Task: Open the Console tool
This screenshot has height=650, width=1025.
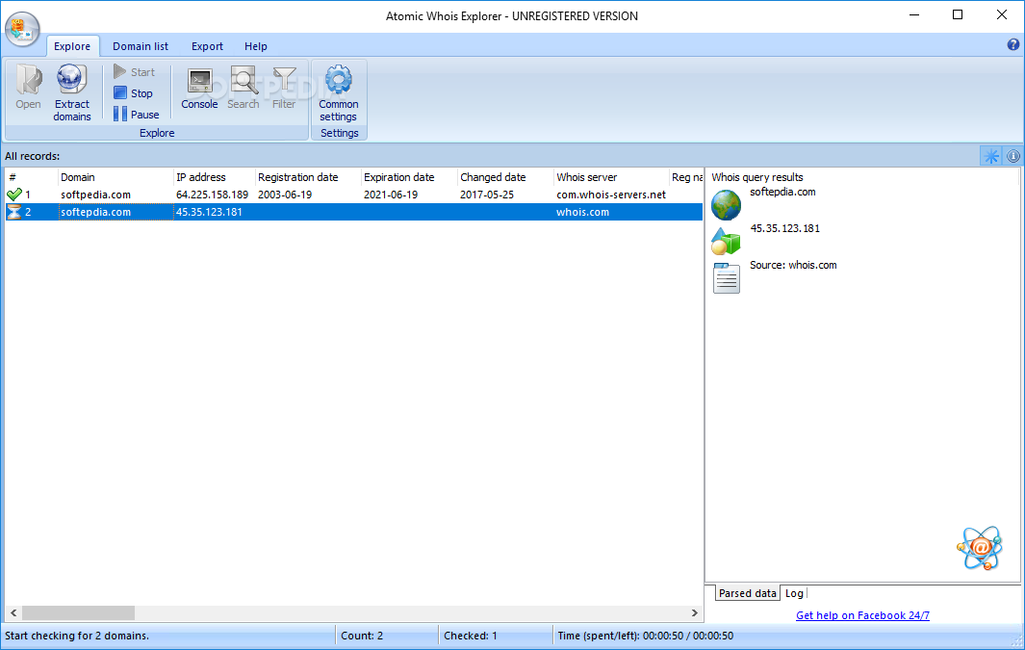Action: pyautogui.click(x=199, y=88)
